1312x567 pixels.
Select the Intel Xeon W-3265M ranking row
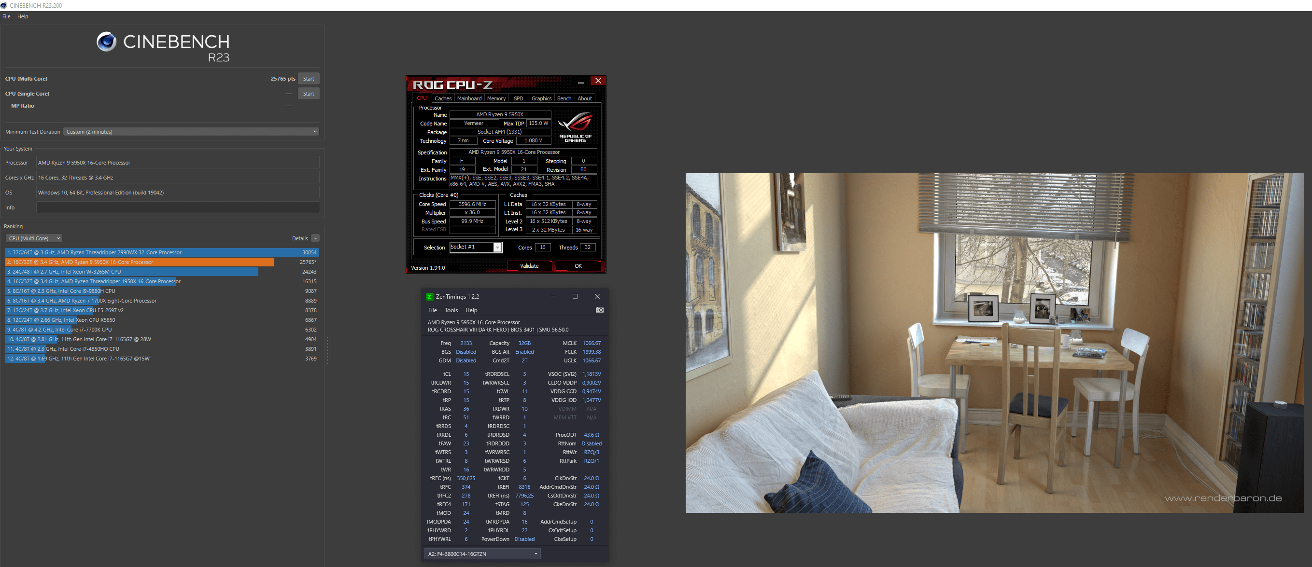coord(162,272)
